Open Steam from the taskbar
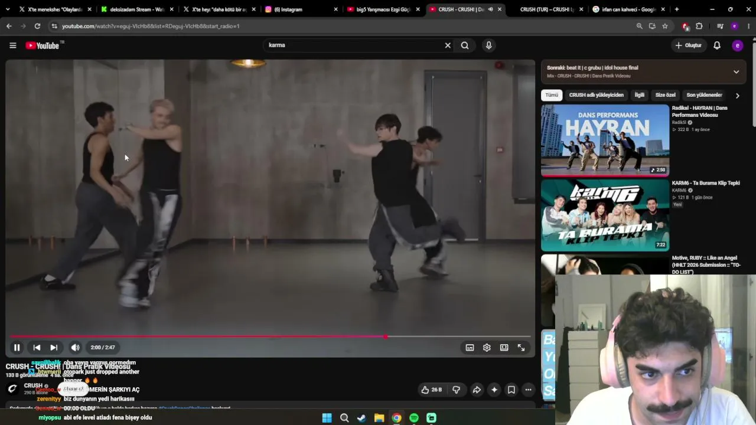Viewport: 756px width, 425px height. click(x=361, y=418)
